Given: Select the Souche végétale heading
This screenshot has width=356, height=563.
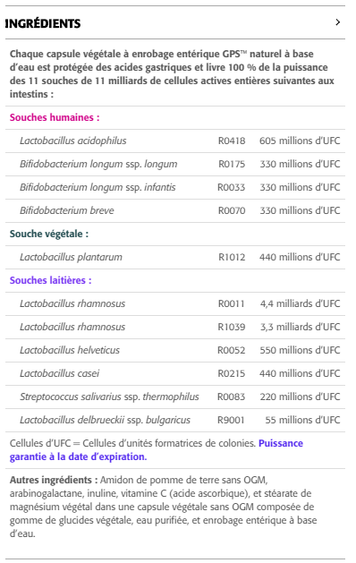Looking at the screenshot, I should 49,234.
